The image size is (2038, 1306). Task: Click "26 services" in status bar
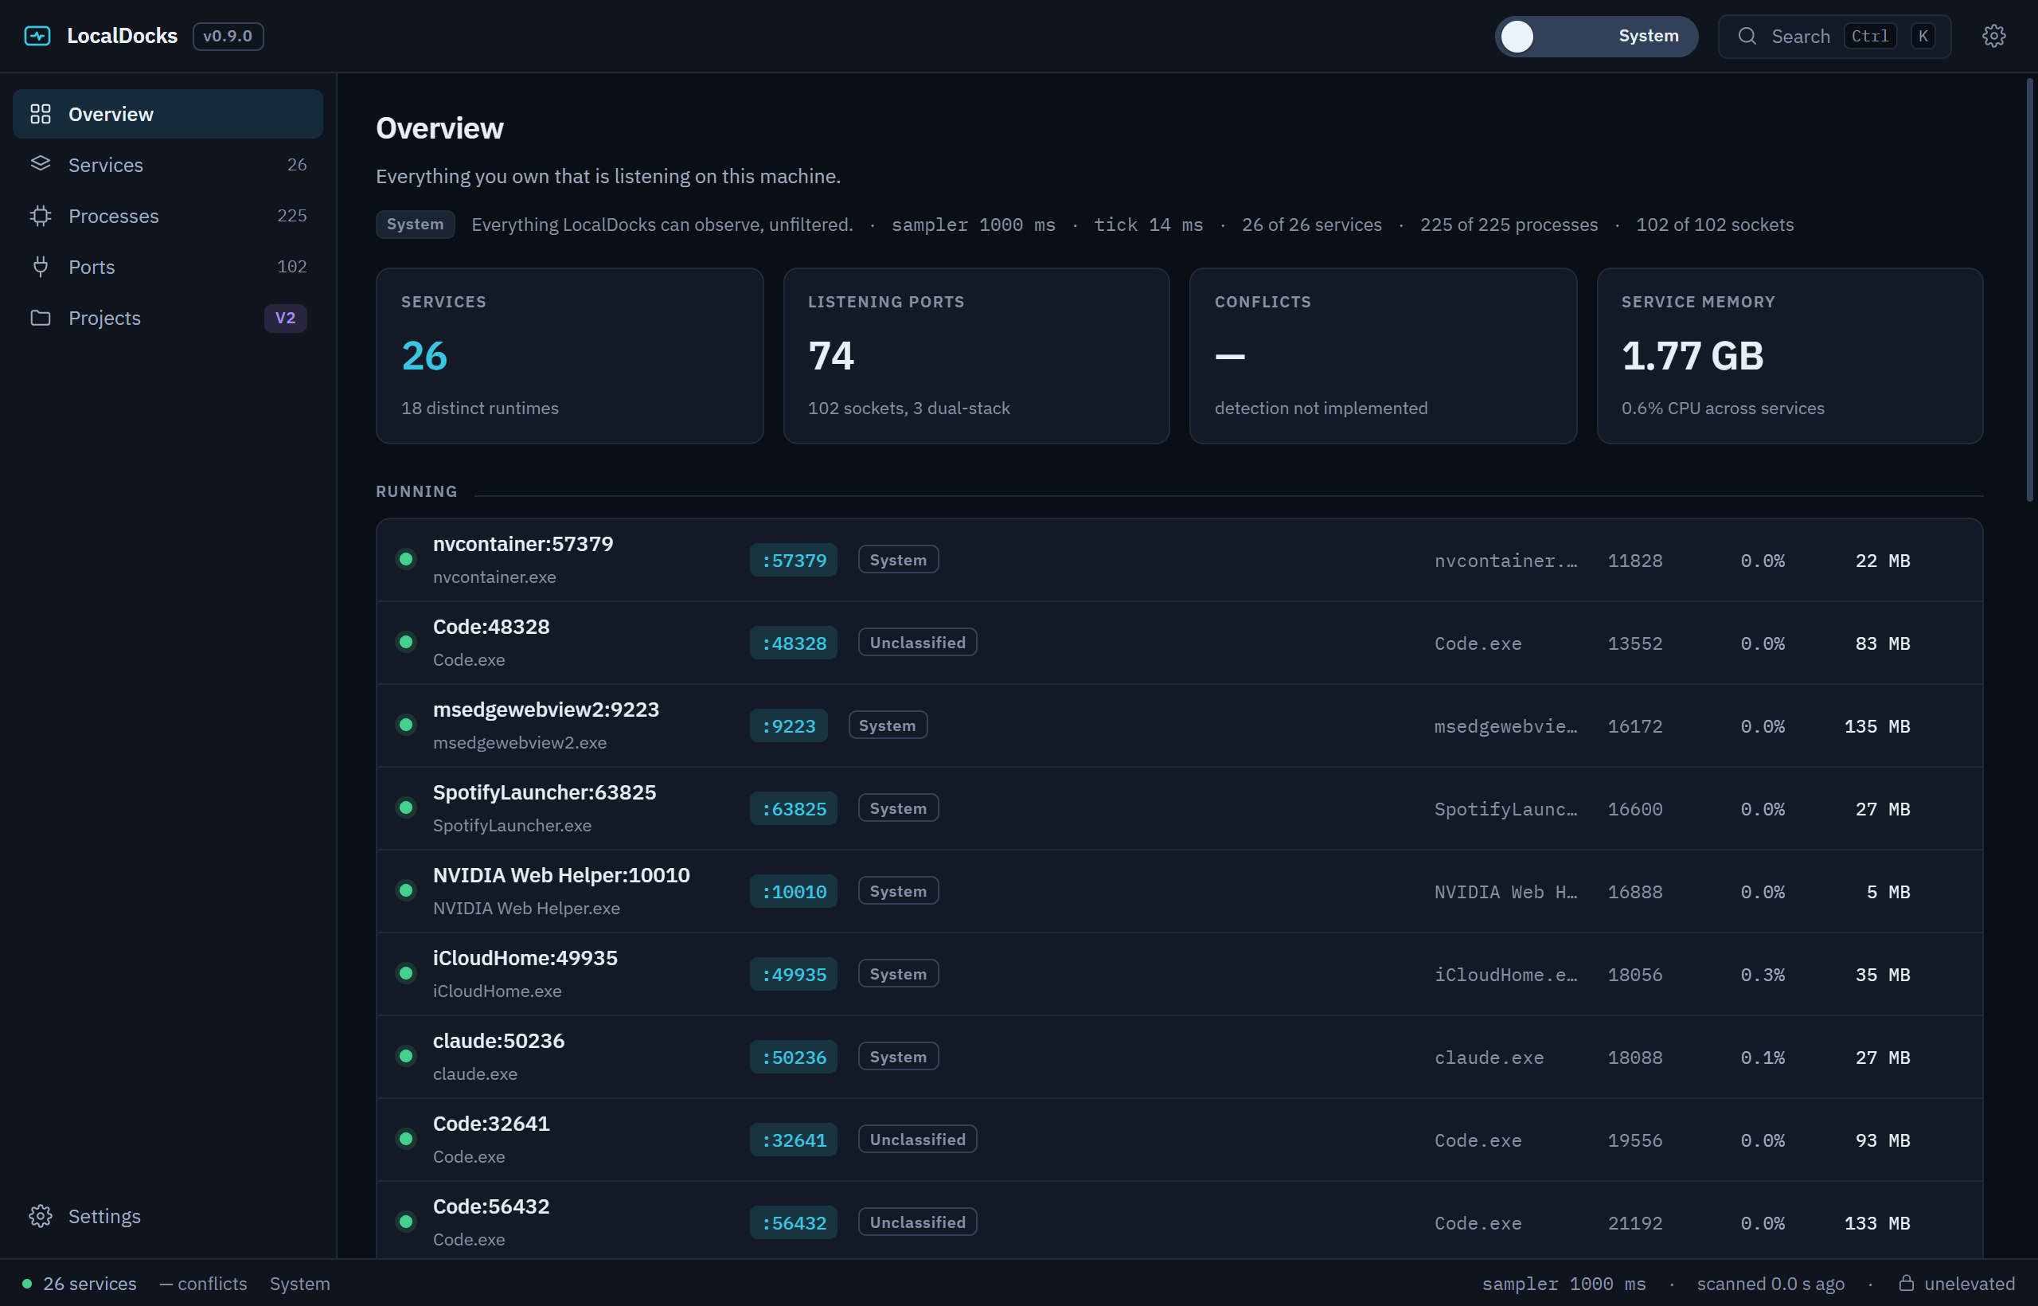(90, 1283)
